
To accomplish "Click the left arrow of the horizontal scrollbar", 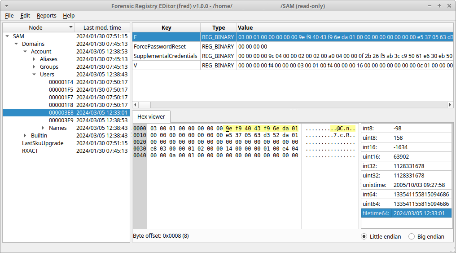I will point(135,105).
